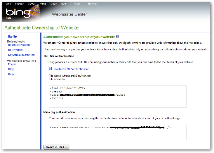214x153 pixels.
Task: Click the Meta tag authentication heading
Action: tap(59, 112)
